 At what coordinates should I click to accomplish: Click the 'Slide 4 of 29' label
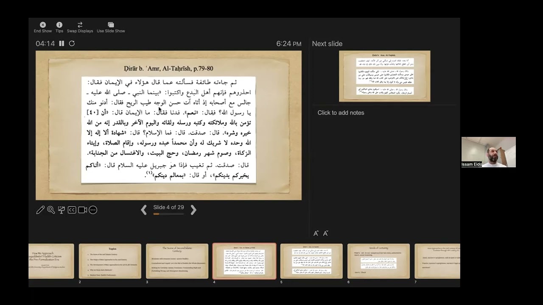pyautogui.click(x=168, y=207)
